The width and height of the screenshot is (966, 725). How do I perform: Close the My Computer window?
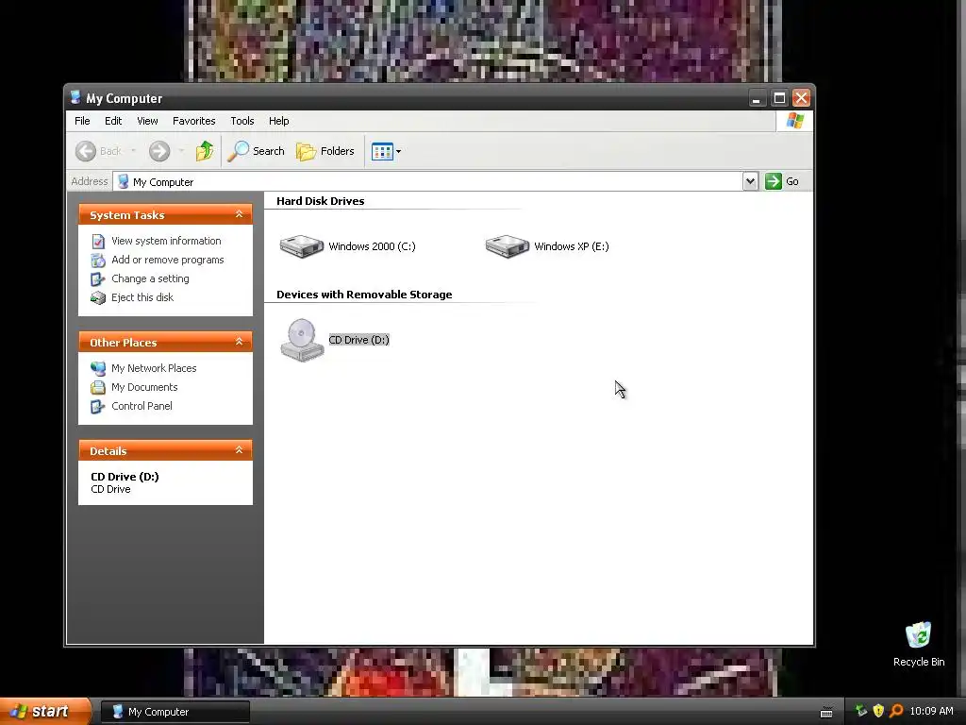click(x=801, y=98)
